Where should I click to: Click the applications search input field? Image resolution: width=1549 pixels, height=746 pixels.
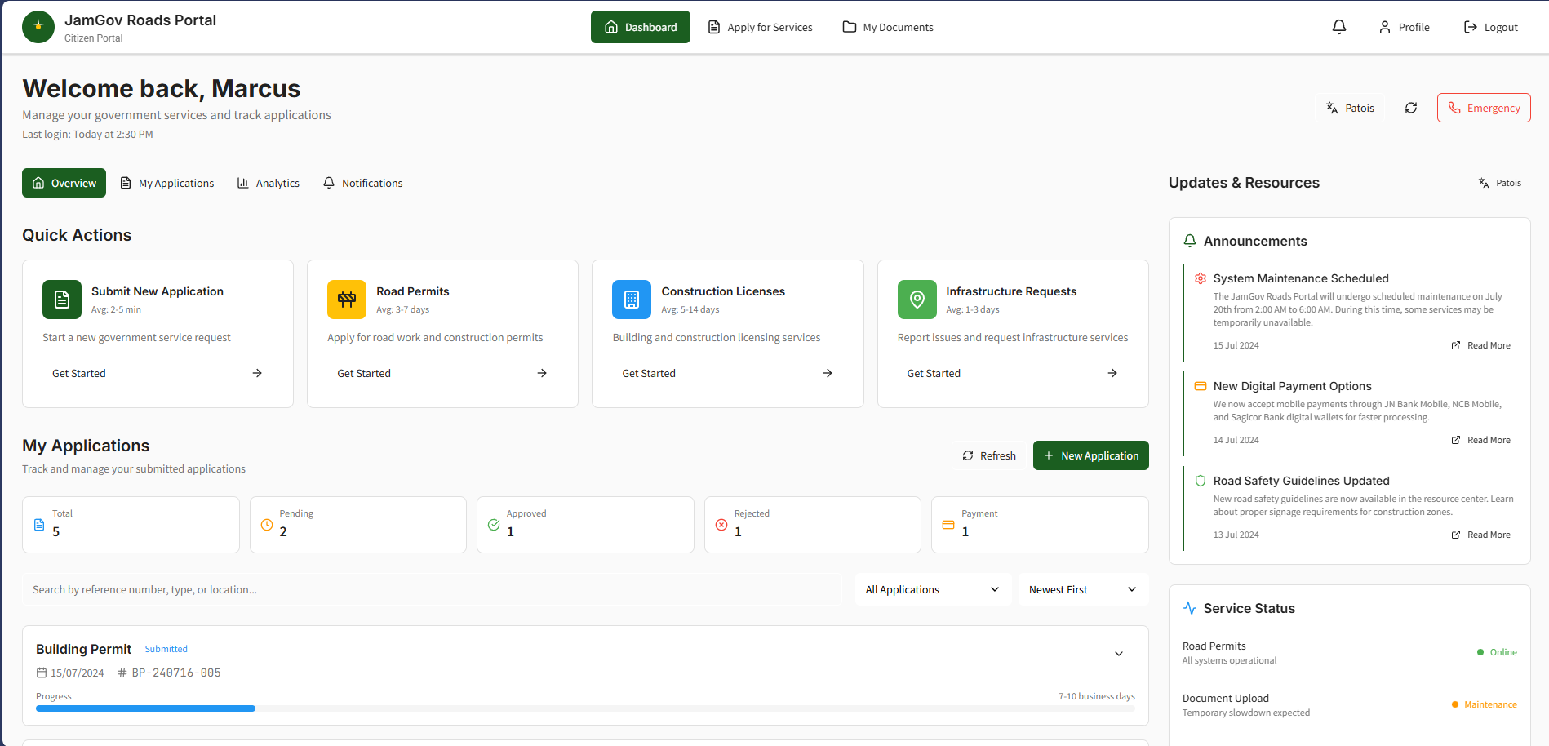[x=433, y=589]
